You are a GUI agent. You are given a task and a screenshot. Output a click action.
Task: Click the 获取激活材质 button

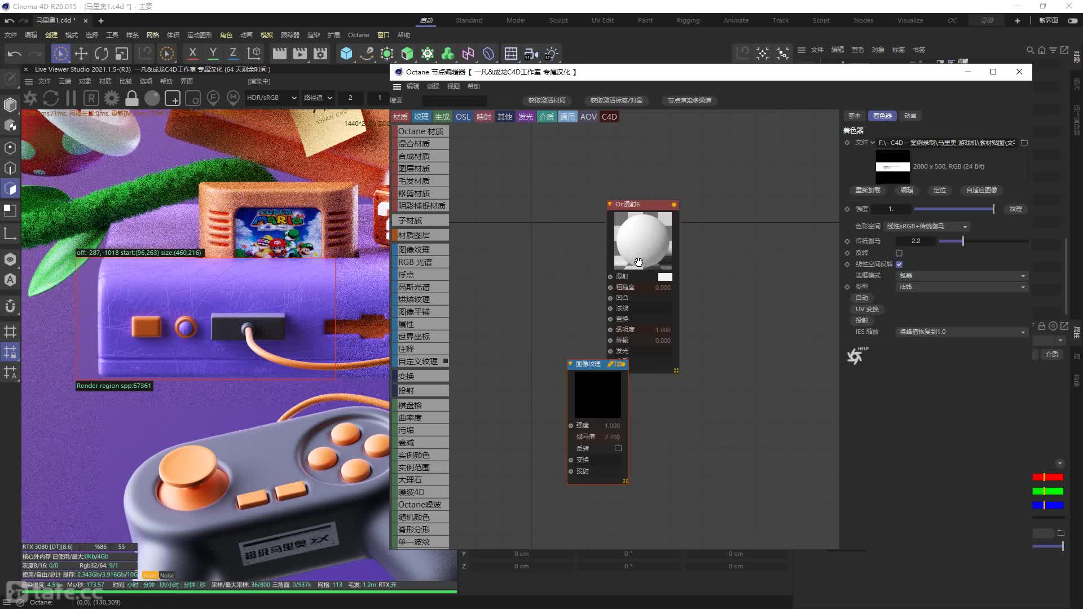[x=547, y=100]
